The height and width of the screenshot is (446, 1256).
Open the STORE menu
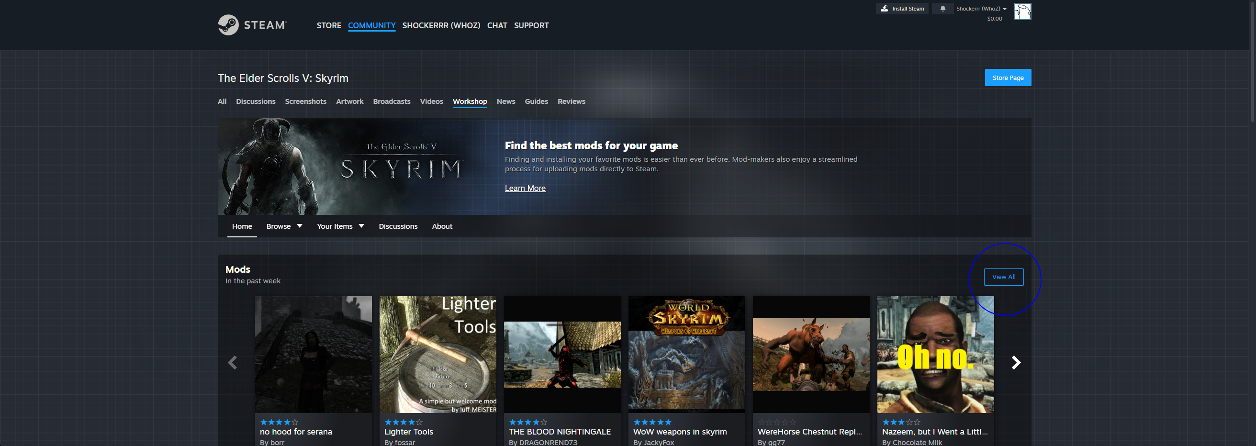[x=329, y=25]
